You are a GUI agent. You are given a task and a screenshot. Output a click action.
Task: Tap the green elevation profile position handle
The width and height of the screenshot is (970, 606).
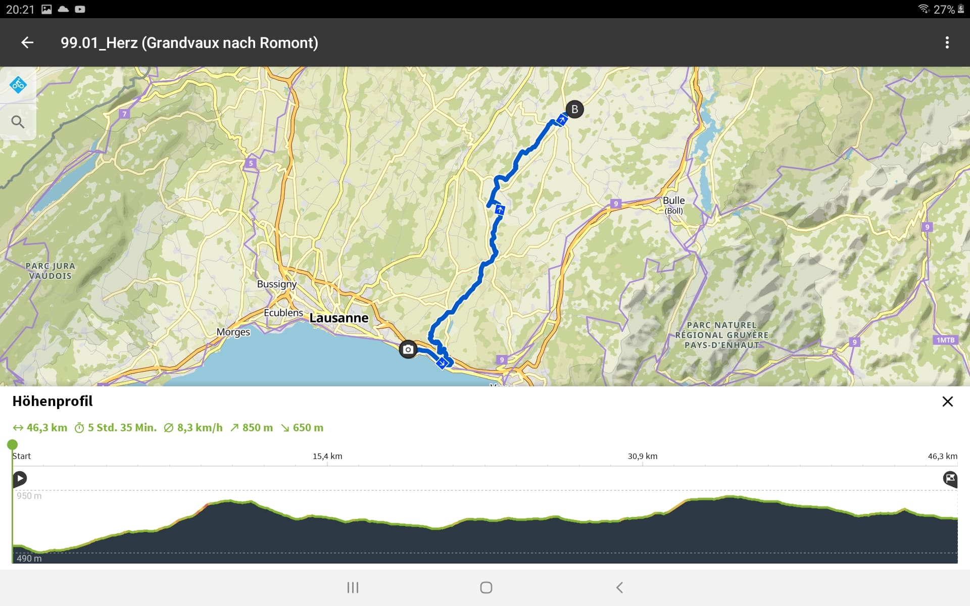[12, 445]
